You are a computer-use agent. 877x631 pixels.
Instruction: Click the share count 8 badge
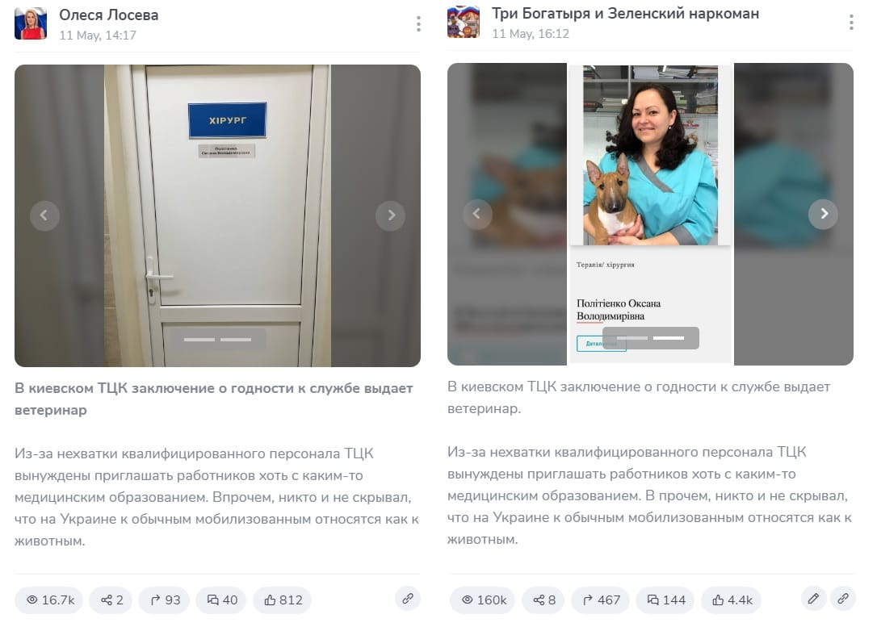(543, 600)
